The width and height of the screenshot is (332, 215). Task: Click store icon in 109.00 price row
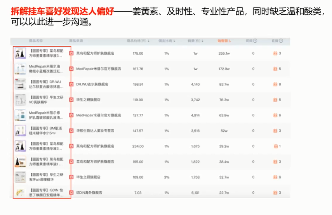[71, 177]
